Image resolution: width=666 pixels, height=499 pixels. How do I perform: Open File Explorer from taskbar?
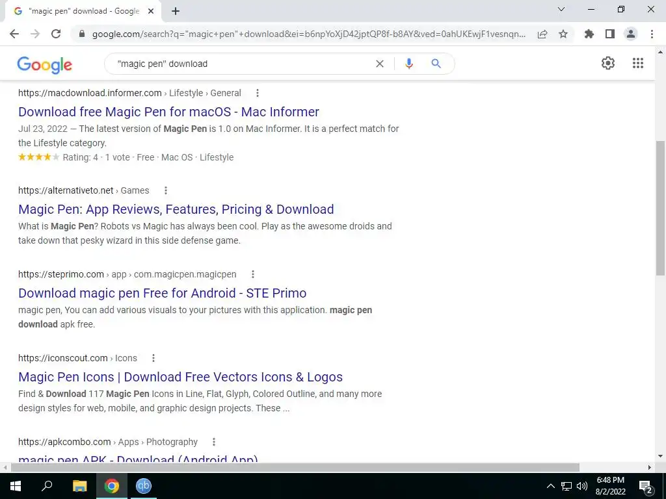(x=79, y=486)
